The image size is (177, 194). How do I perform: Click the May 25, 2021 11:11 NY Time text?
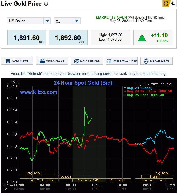[131, 21]
